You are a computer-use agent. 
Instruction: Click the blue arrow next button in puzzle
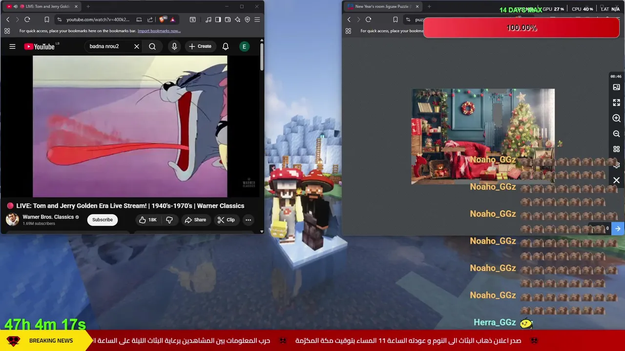[x=618, y=229]
